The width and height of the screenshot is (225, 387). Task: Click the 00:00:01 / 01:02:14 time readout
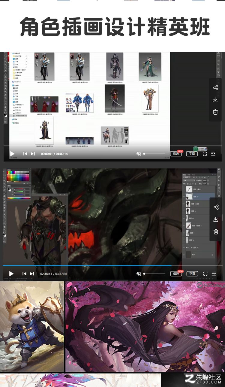pos(54,154)
